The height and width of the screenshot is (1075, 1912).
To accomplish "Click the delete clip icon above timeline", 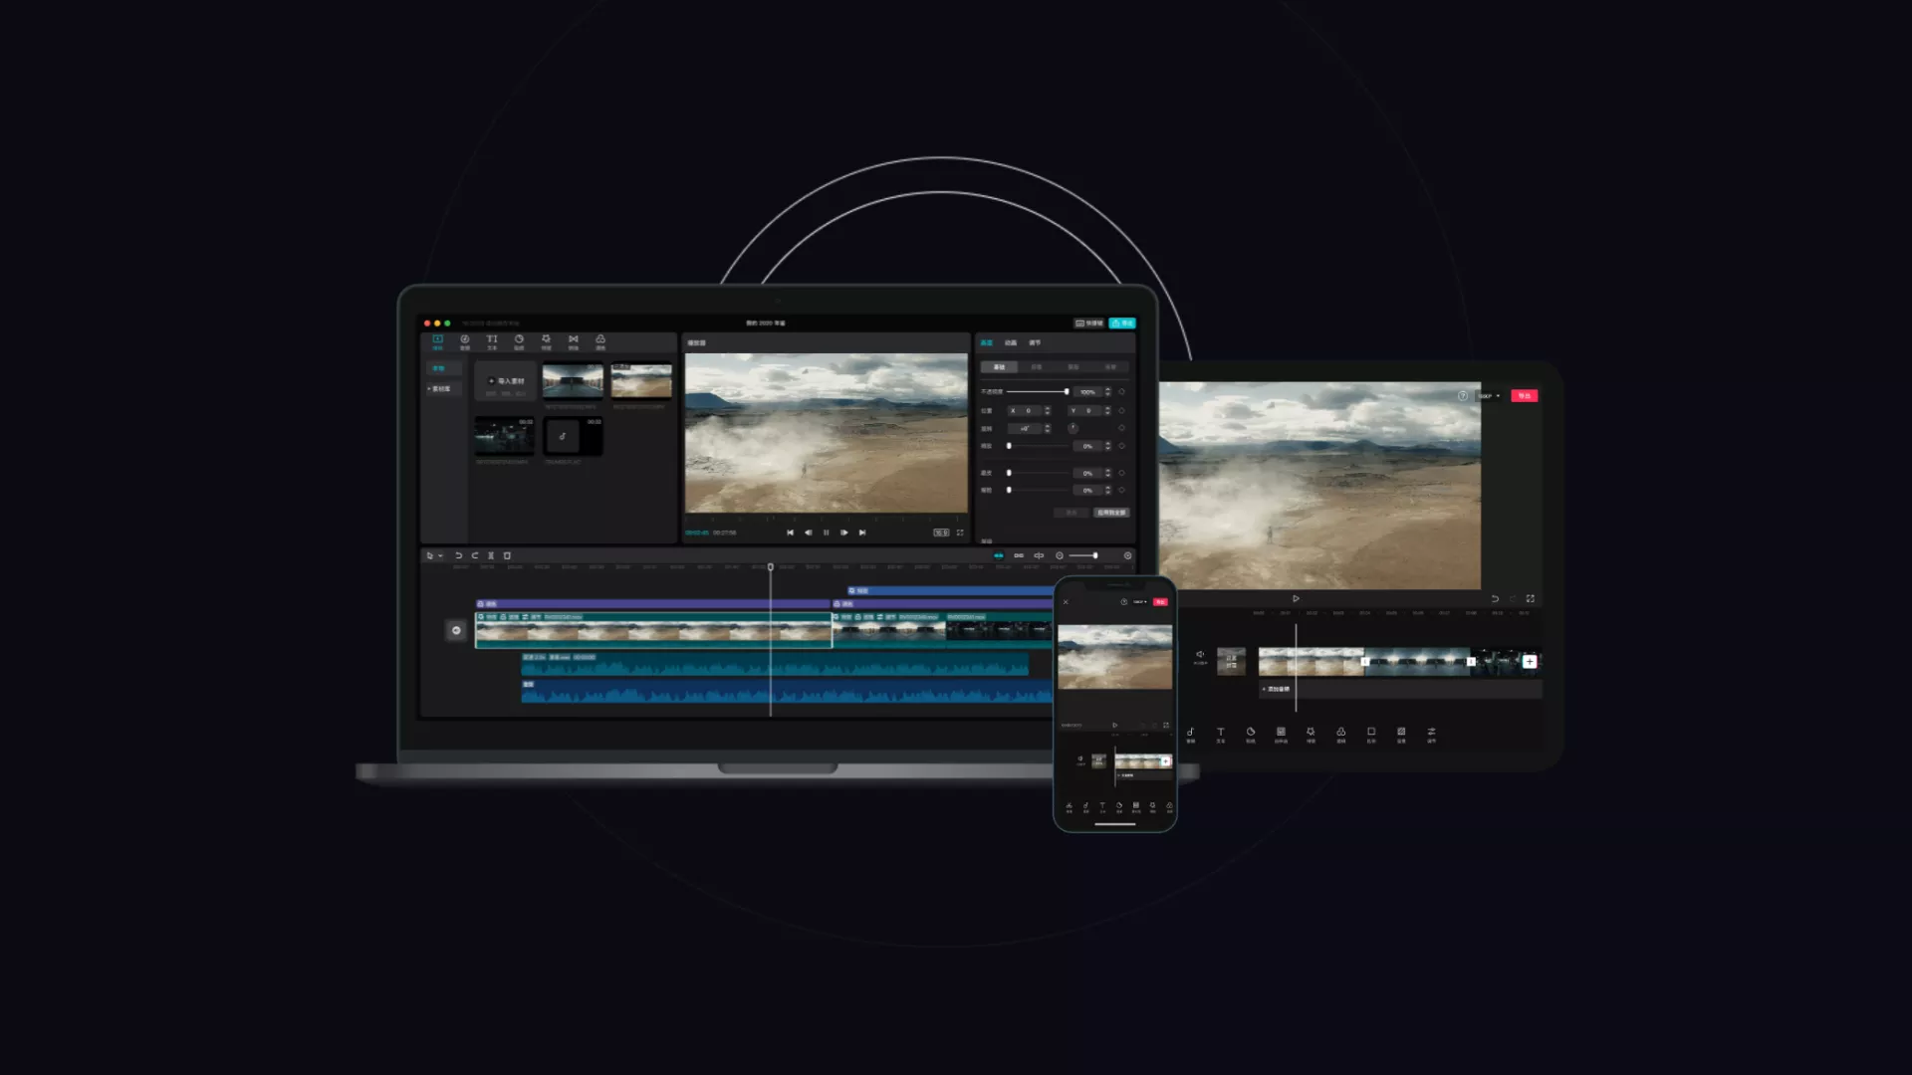I will pos(507,555).
